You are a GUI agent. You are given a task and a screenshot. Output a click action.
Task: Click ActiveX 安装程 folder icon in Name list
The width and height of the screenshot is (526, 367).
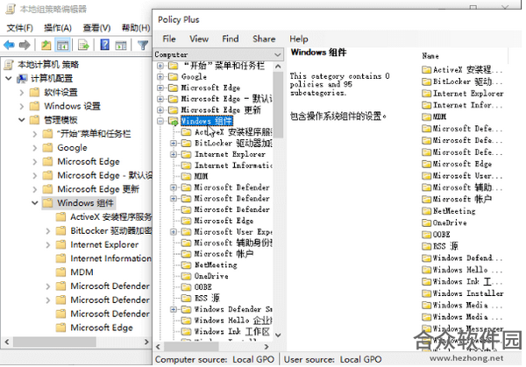pos(427,70)
